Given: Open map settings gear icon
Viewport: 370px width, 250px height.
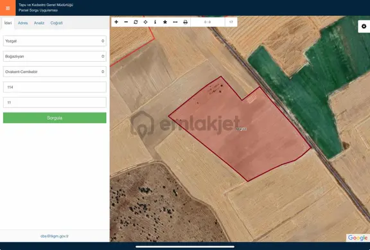Looking at the screenshot, I should point(364,26).
